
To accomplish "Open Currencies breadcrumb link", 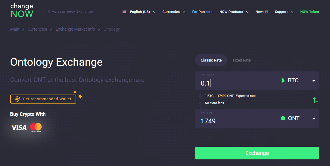I will tap(37, 29).
